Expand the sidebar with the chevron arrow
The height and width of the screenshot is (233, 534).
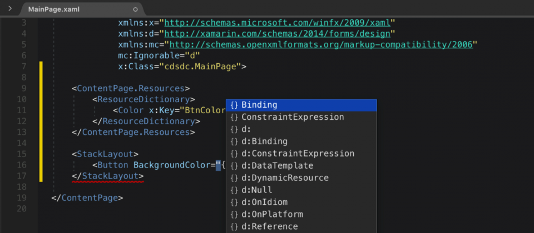pos(10,8)
